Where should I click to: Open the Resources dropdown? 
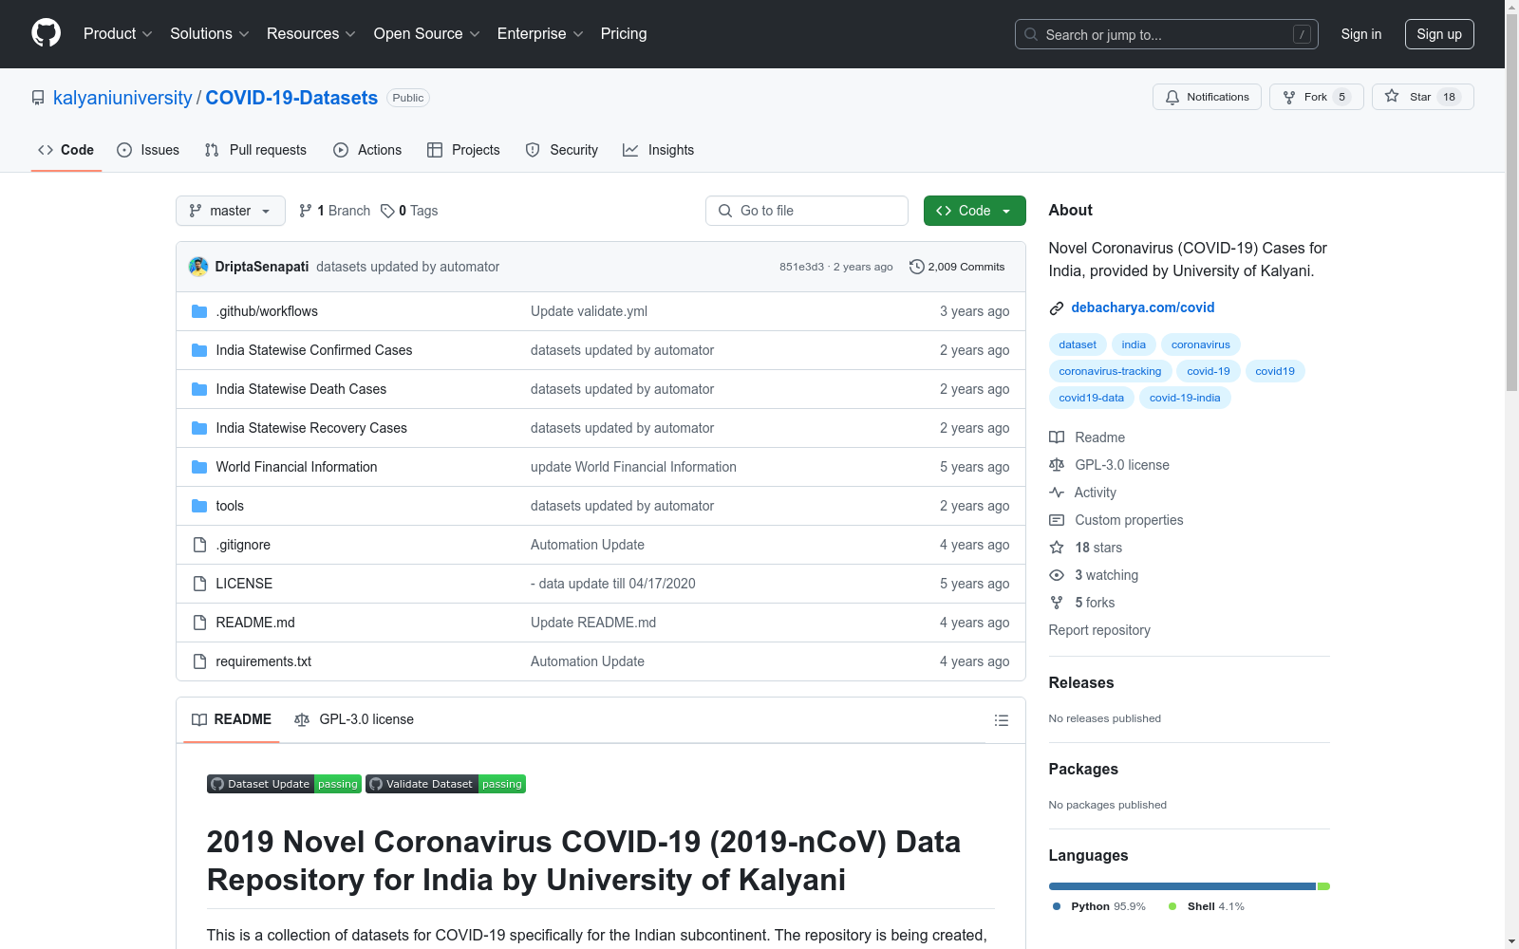point(311,34)
